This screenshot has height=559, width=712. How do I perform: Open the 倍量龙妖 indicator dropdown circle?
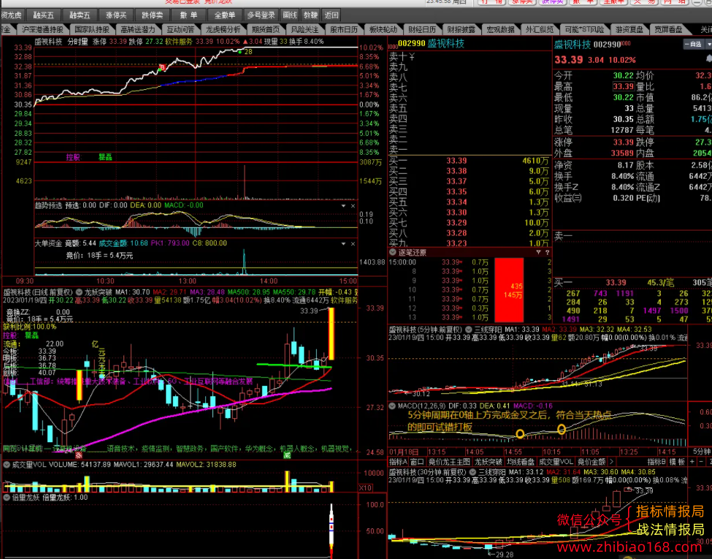(x=7, y=497)
